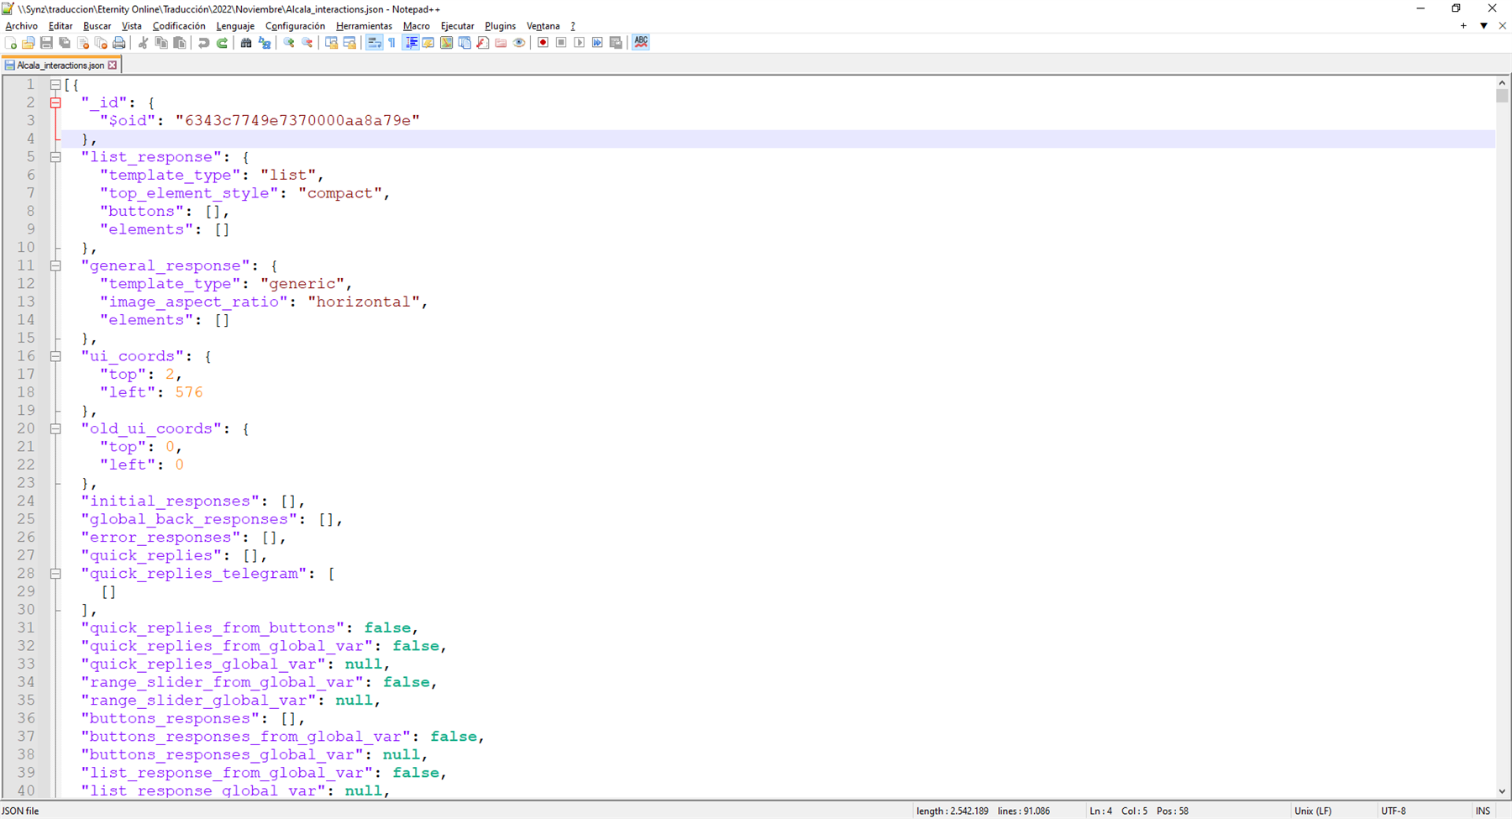Close the Alcala_interactions.json tab
Screen dimensions: 1512x819
(113, 65)
